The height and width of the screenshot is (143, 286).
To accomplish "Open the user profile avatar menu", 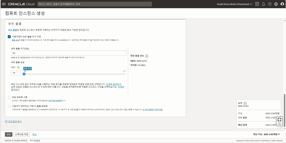I will (282, 4).
